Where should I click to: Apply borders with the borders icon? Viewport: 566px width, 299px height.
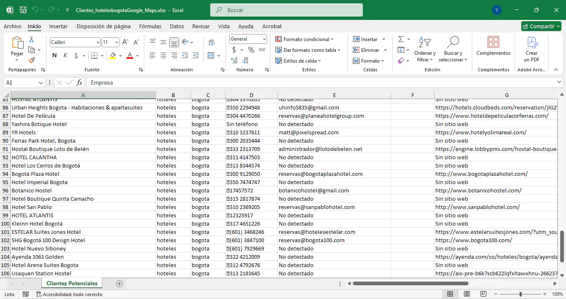(x=94, y=56)
